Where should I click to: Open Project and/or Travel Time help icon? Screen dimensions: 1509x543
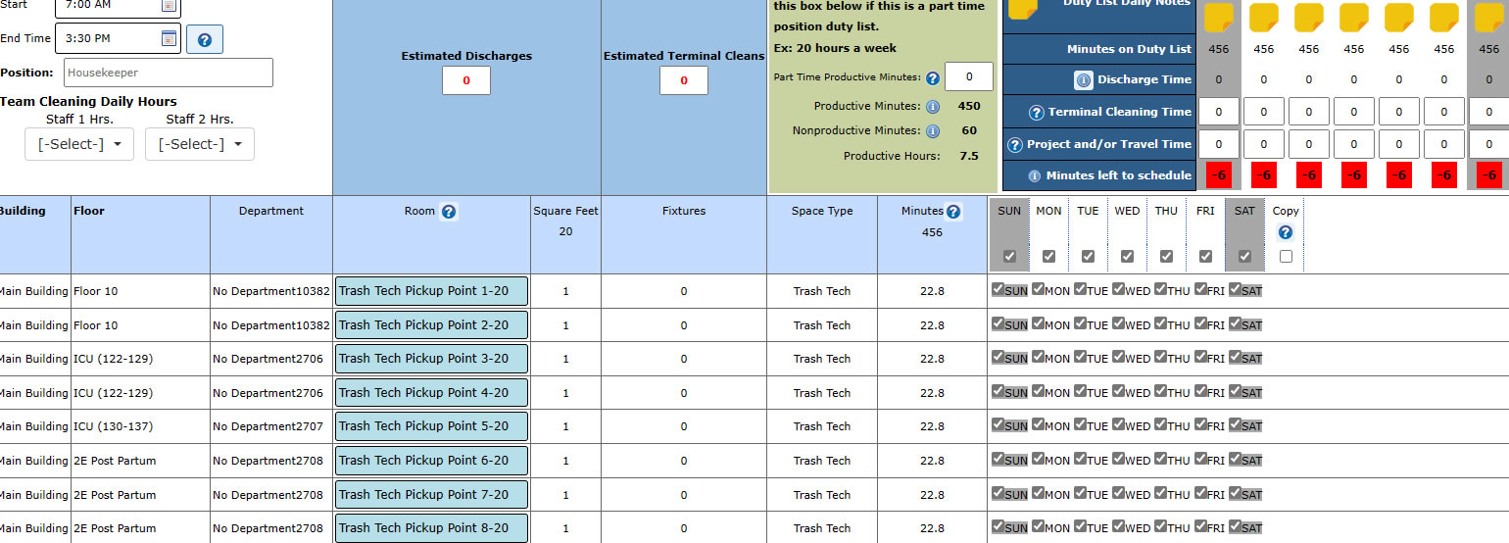coord(1015,145)
